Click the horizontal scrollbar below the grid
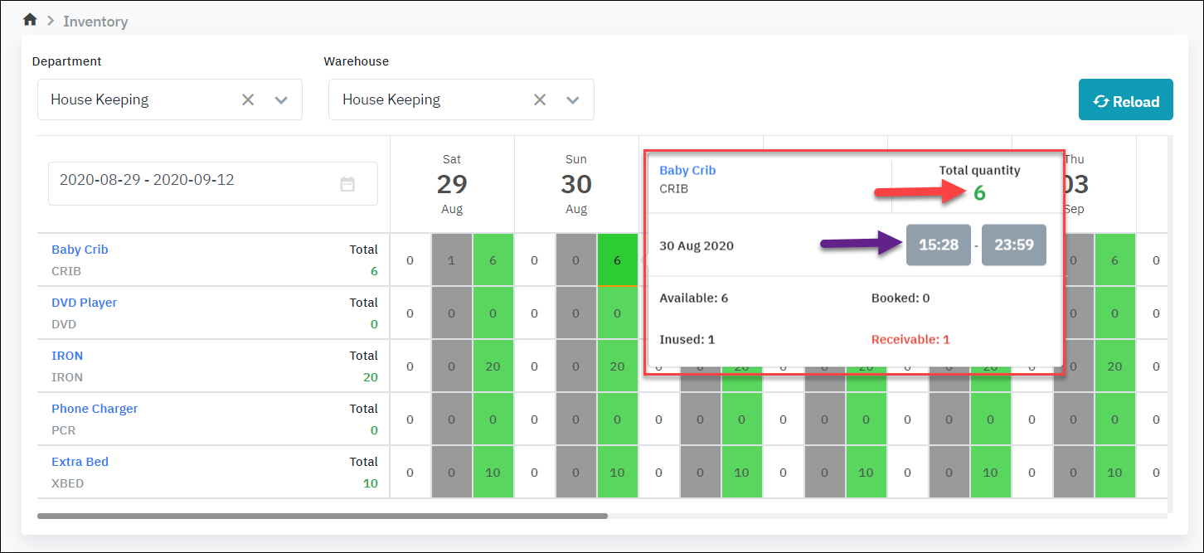This screenshot has width=1204, height=553. (322, 516)
